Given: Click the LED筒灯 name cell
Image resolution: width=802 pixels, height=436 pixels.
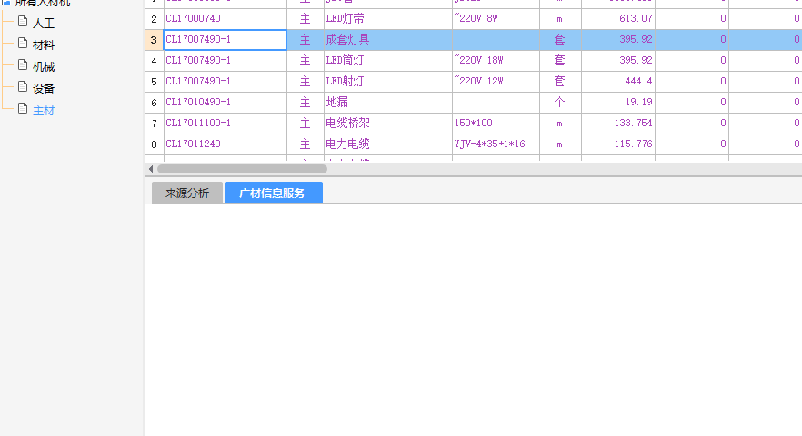Looking at the screenshot, I should click(x=387, y=61).
